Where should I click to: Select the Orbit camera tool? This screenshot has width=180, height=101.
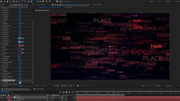pos(13,1)
